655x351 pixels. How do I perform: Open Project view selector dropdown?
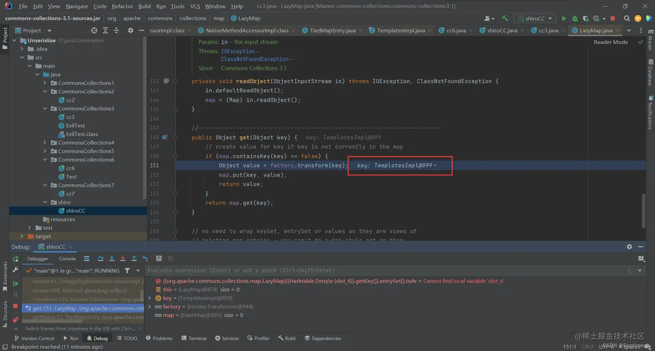click(x=49, y=30)
